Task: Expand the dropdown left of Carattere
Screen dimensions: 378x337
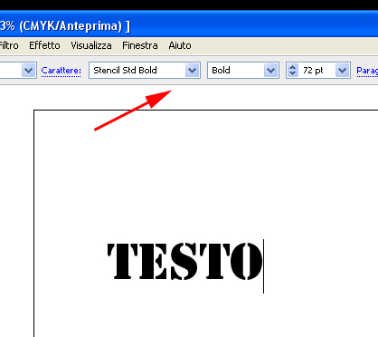Action: (29, 71)
